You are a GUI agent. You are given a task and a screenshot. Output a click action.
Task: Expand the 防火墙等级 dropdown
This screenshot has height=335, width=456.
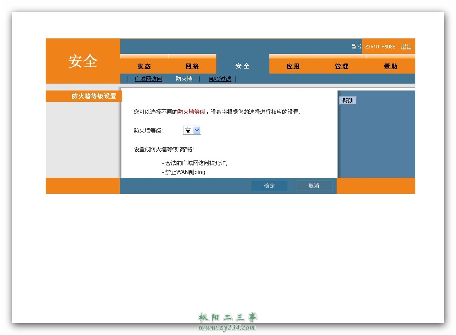coord(192,130)
